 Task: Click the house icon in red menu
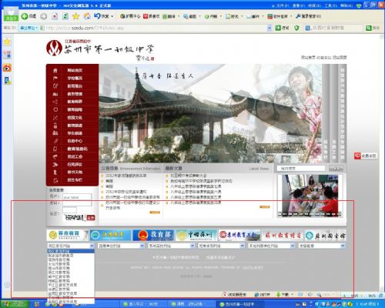55,70
